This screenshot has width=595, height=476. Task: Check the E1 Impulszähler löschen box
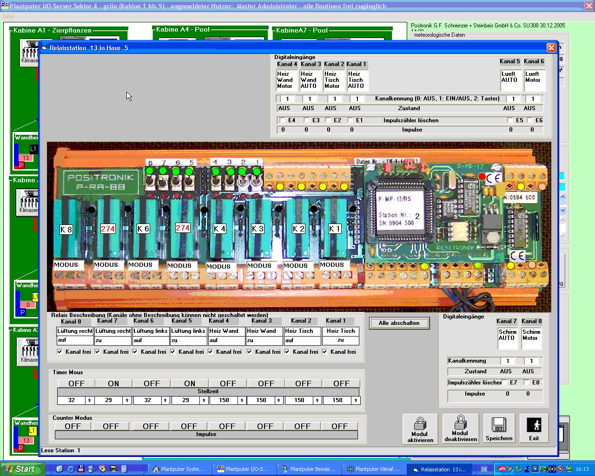(350, 120)
